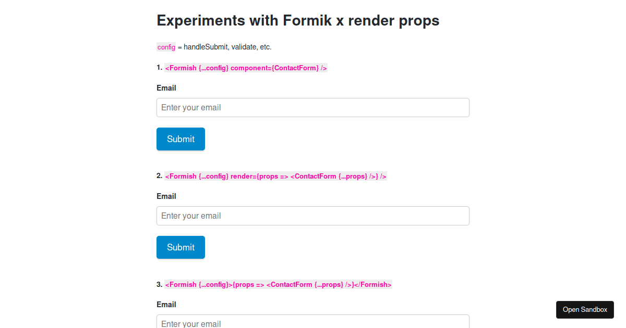Click the Submit button under form 2

[x=180, y=247]
